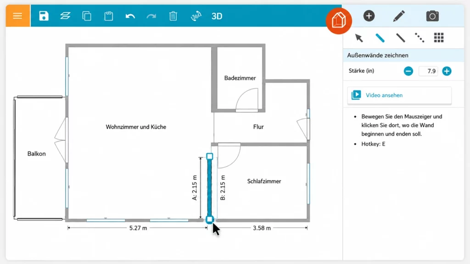Select the Badezimmer room label
Screen dimensions: 470x264
tap(240, 78)
